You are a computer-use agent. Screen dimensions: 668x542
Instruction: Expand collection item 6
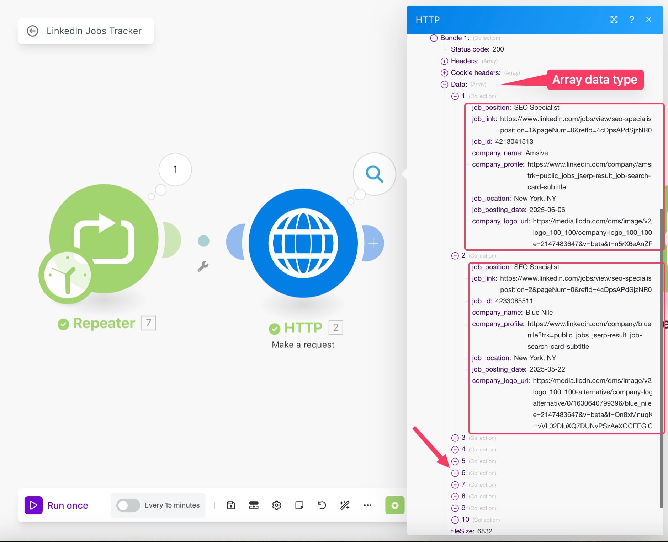(x=455, y=473)
